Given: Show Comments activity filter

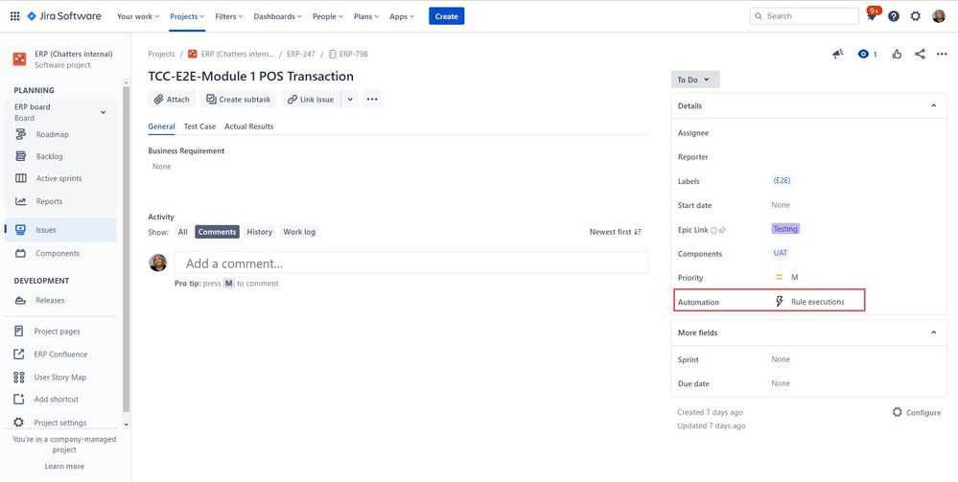Looking at the screenshot, I should click(x=217, y=232).
